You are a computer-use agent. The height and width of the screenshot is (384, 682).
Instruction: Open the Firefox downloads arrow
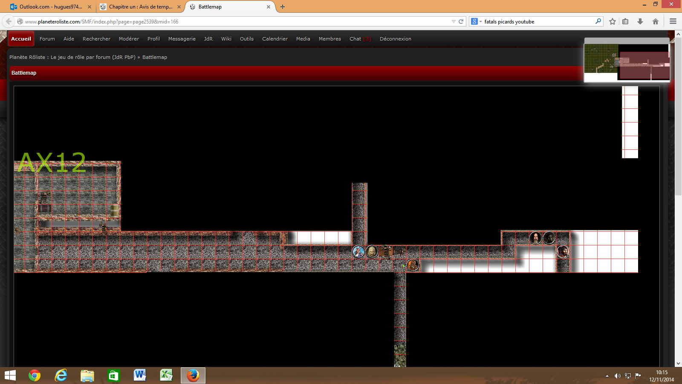coord(640,21)
